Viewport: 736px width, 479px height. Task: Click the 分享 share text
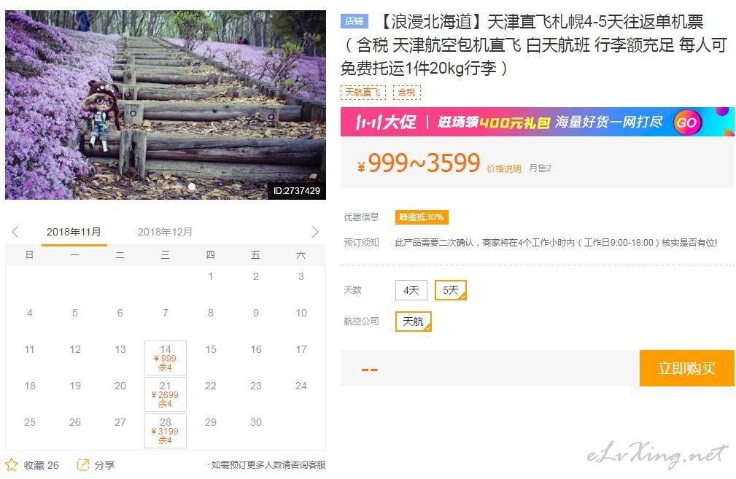tap(104, 465)
